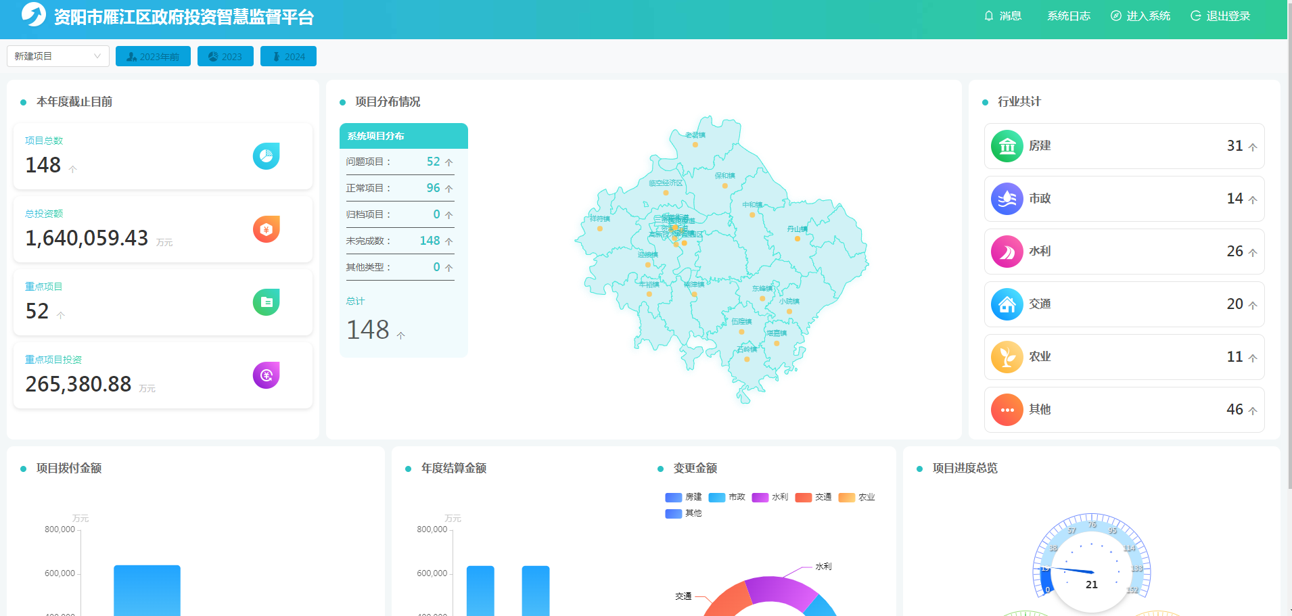Click the 房建 building icon
Screen dimensions: 1292x616
click(x=1007, y=146)
